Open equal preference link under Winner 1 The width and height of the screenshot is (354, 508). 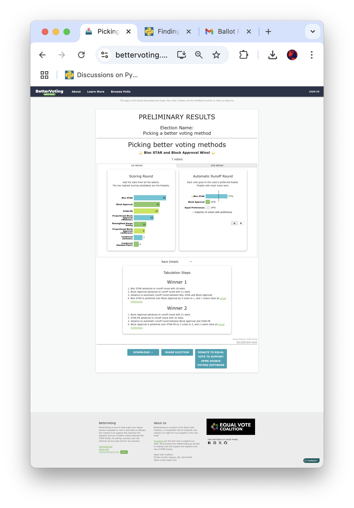pos(223,299)
